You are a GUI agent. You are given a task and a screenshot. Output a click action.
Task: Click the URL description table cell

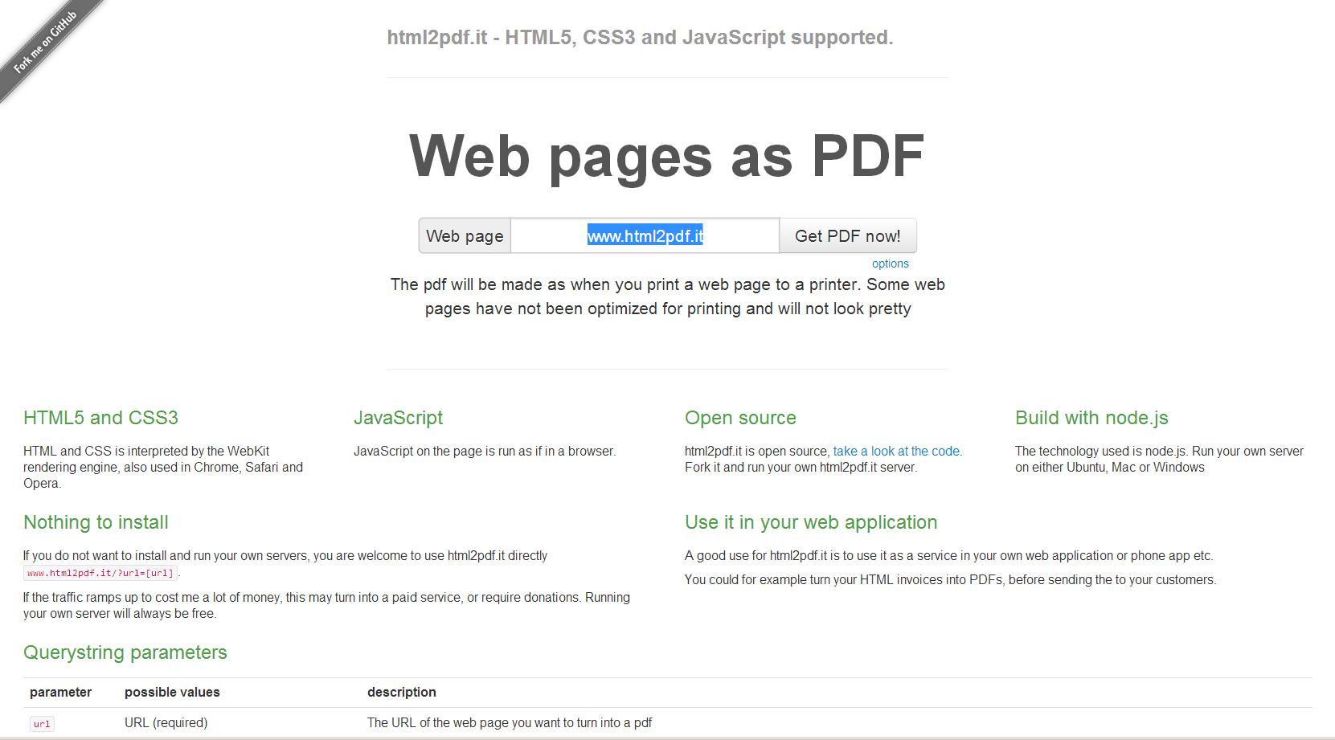510,723
